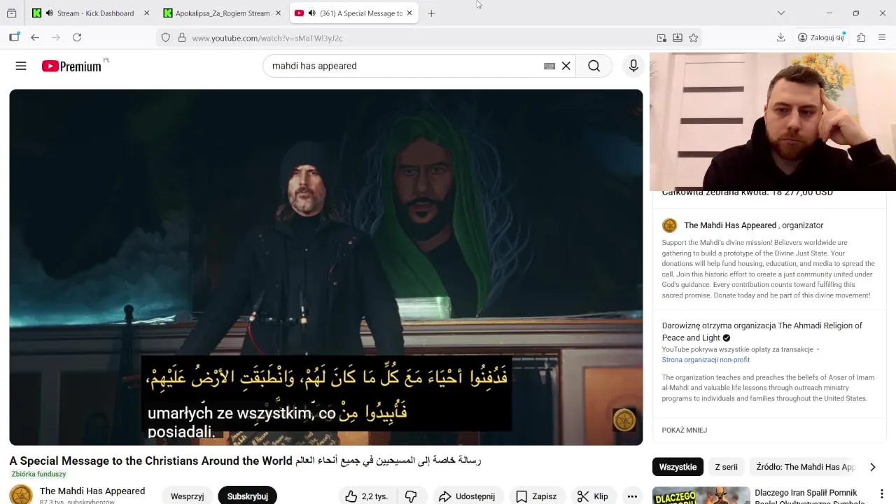Screen dimensions: 896x504
Task: Open the list all tabs chevron
Action: pos(781,13)
